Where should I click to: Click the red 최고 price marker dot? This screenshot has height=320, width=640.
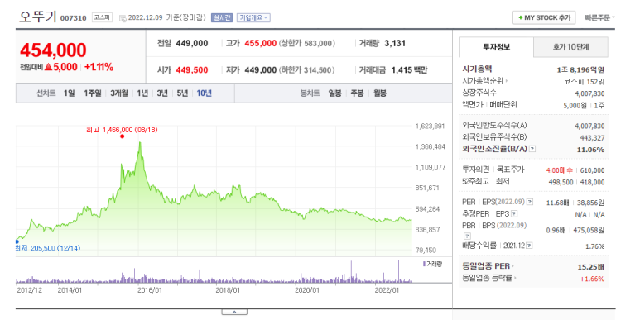[x=122, y=136]
